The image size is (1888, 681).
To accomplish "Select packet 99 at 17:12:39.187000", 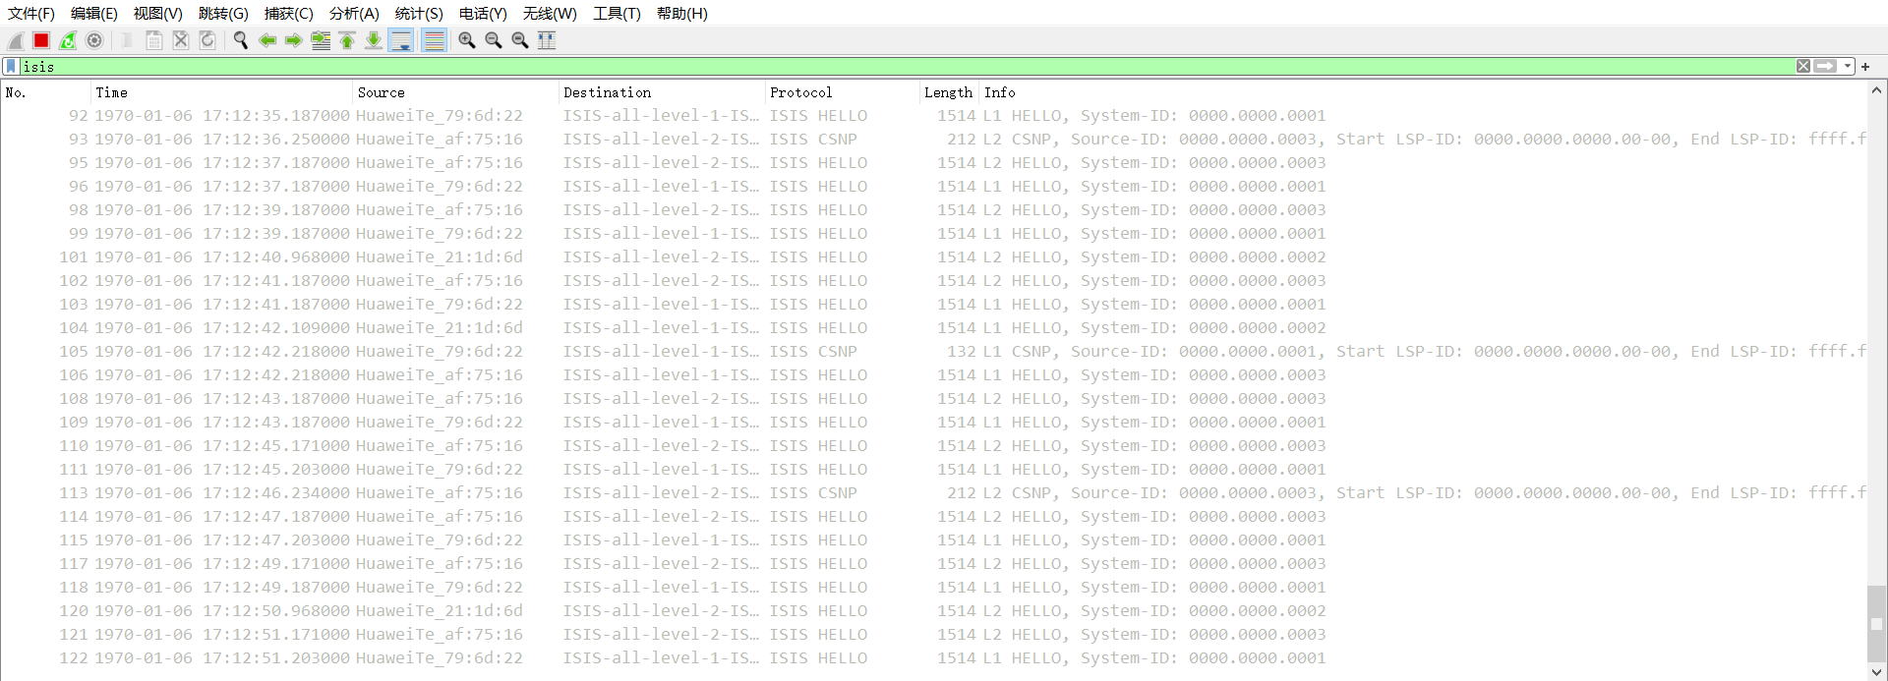I will 934,234.
